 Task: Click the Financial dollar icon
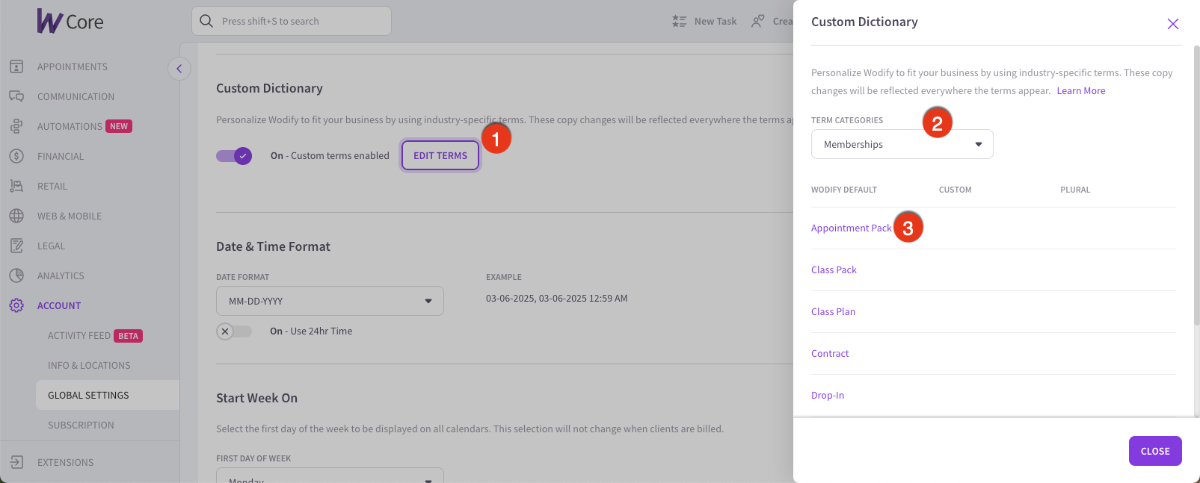pos(16,156)
